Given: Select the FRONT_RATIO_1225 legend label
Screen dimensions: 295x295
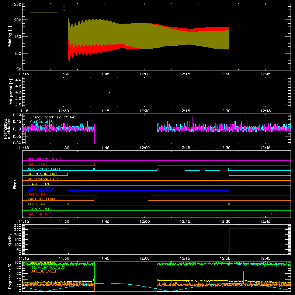Looking at the screenshot, I should [48, 267].
